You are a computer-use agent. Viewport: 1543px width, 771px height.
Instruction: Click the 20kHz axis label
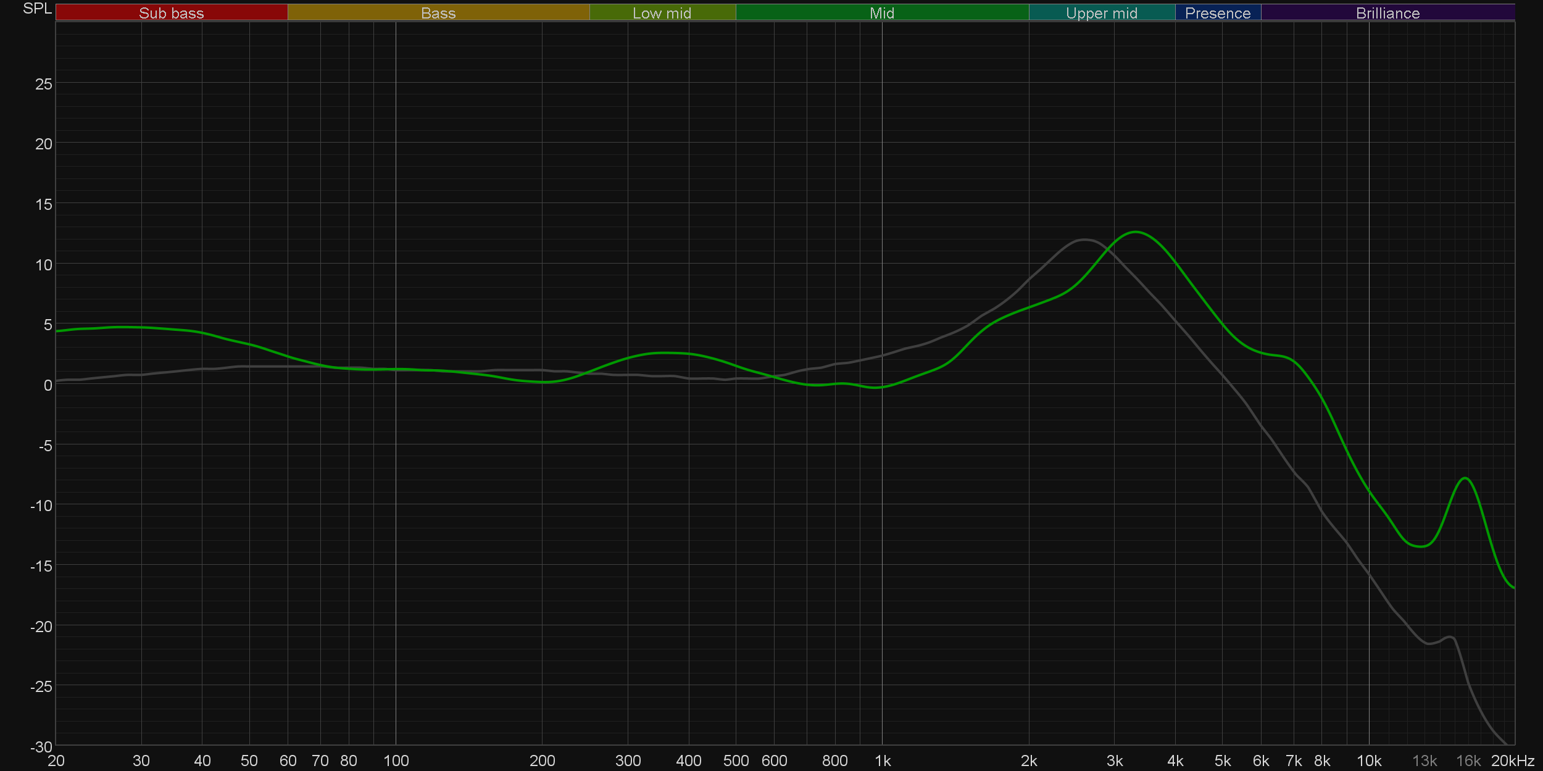tap(1512, 761)
